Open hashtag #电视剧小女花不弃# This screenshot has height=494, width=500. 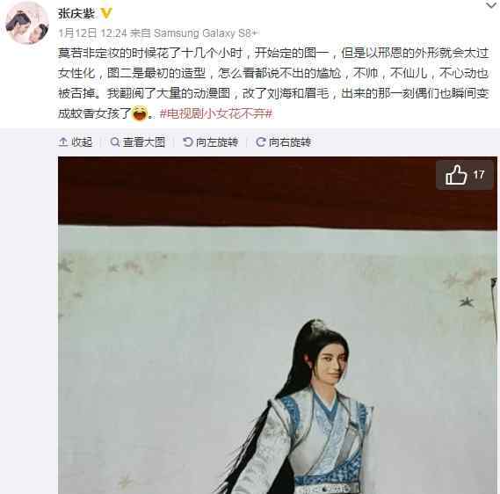click(216, 113)
